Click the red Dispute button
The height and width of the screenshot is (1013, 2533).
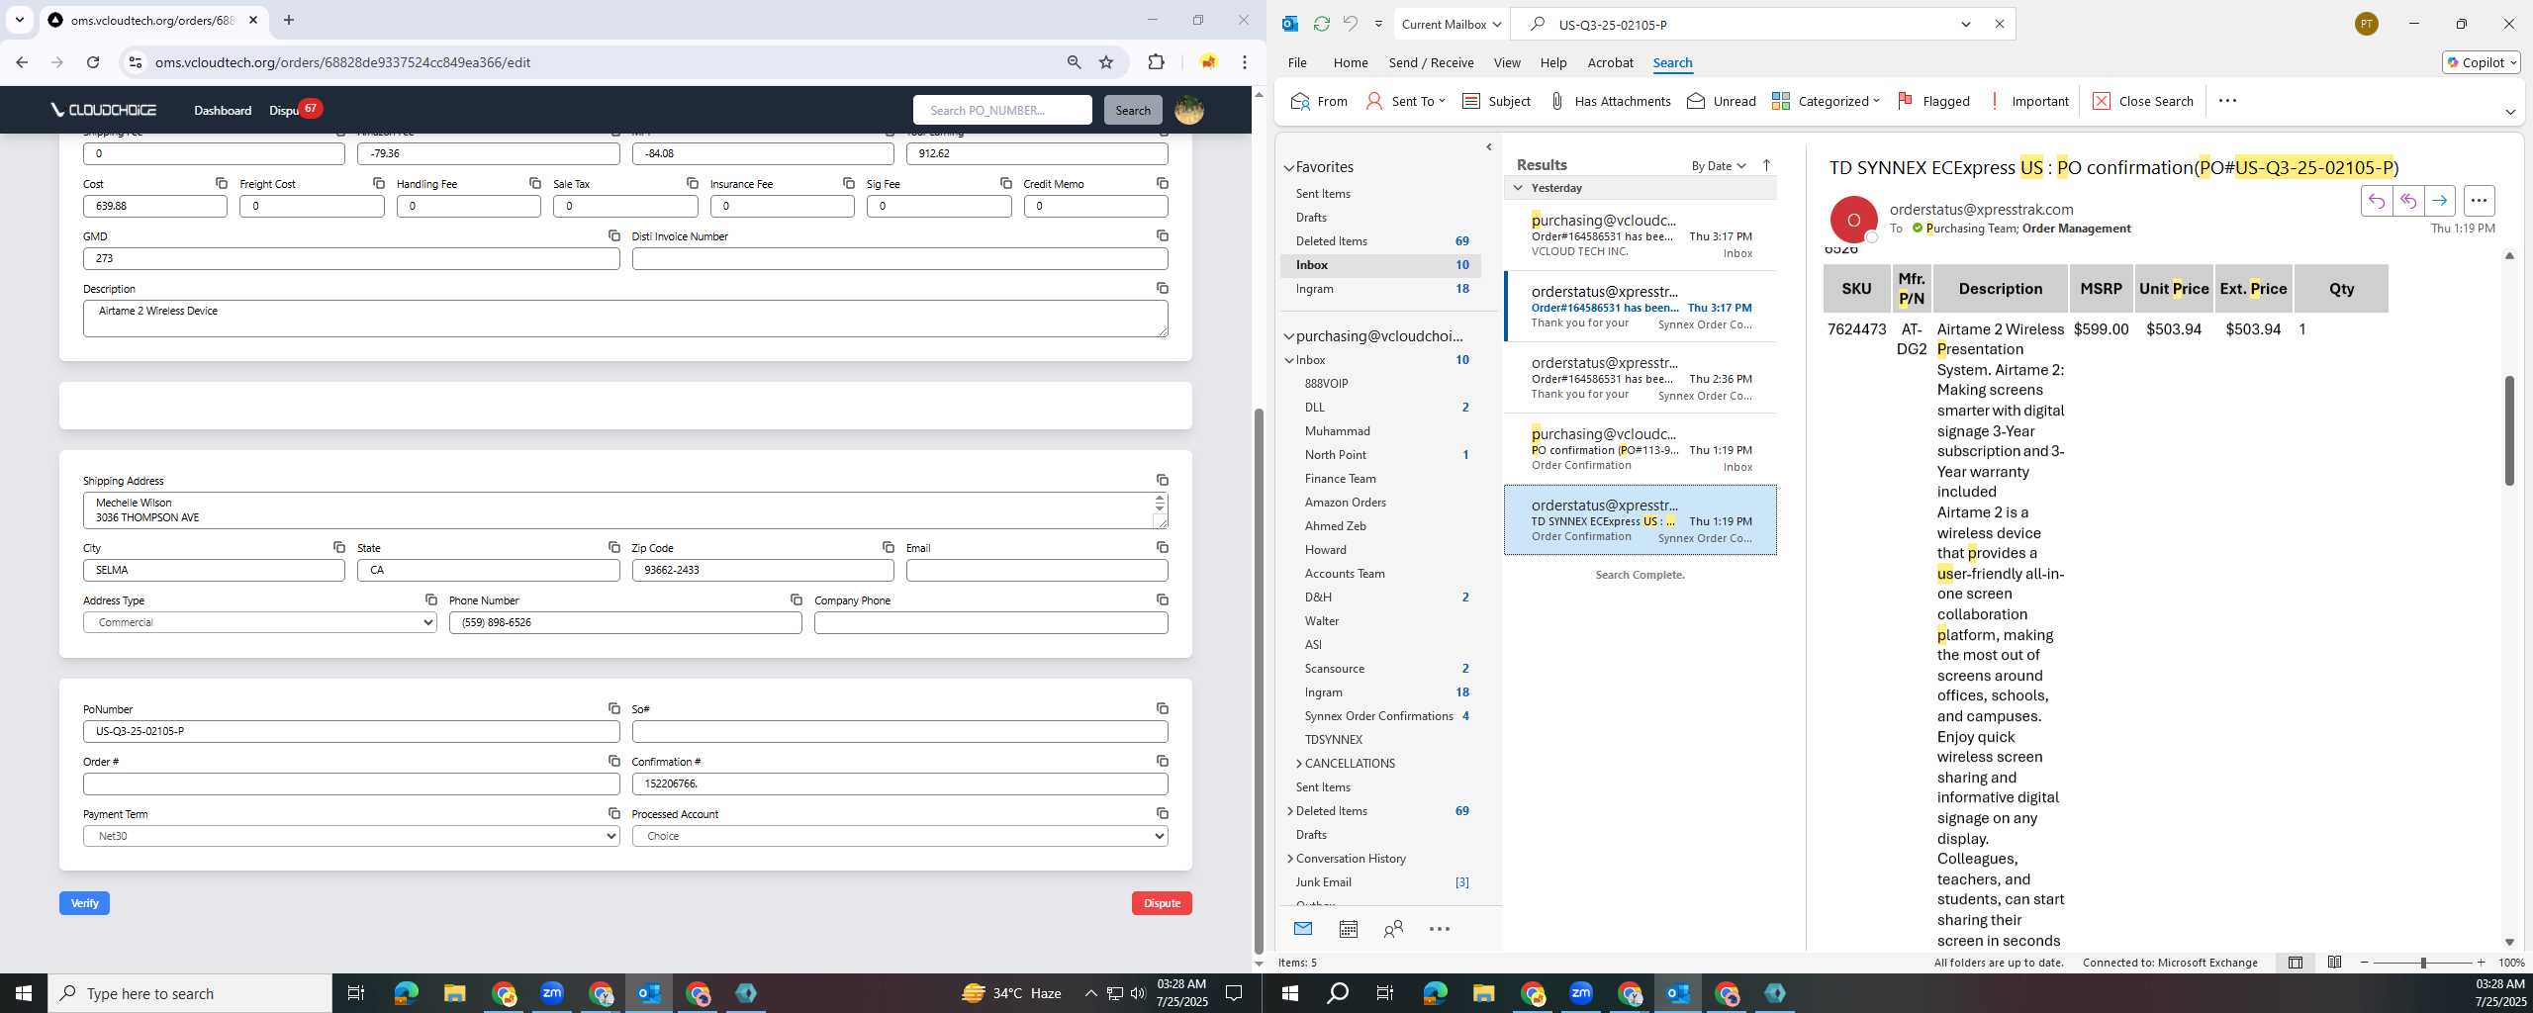coord(1162,903)
